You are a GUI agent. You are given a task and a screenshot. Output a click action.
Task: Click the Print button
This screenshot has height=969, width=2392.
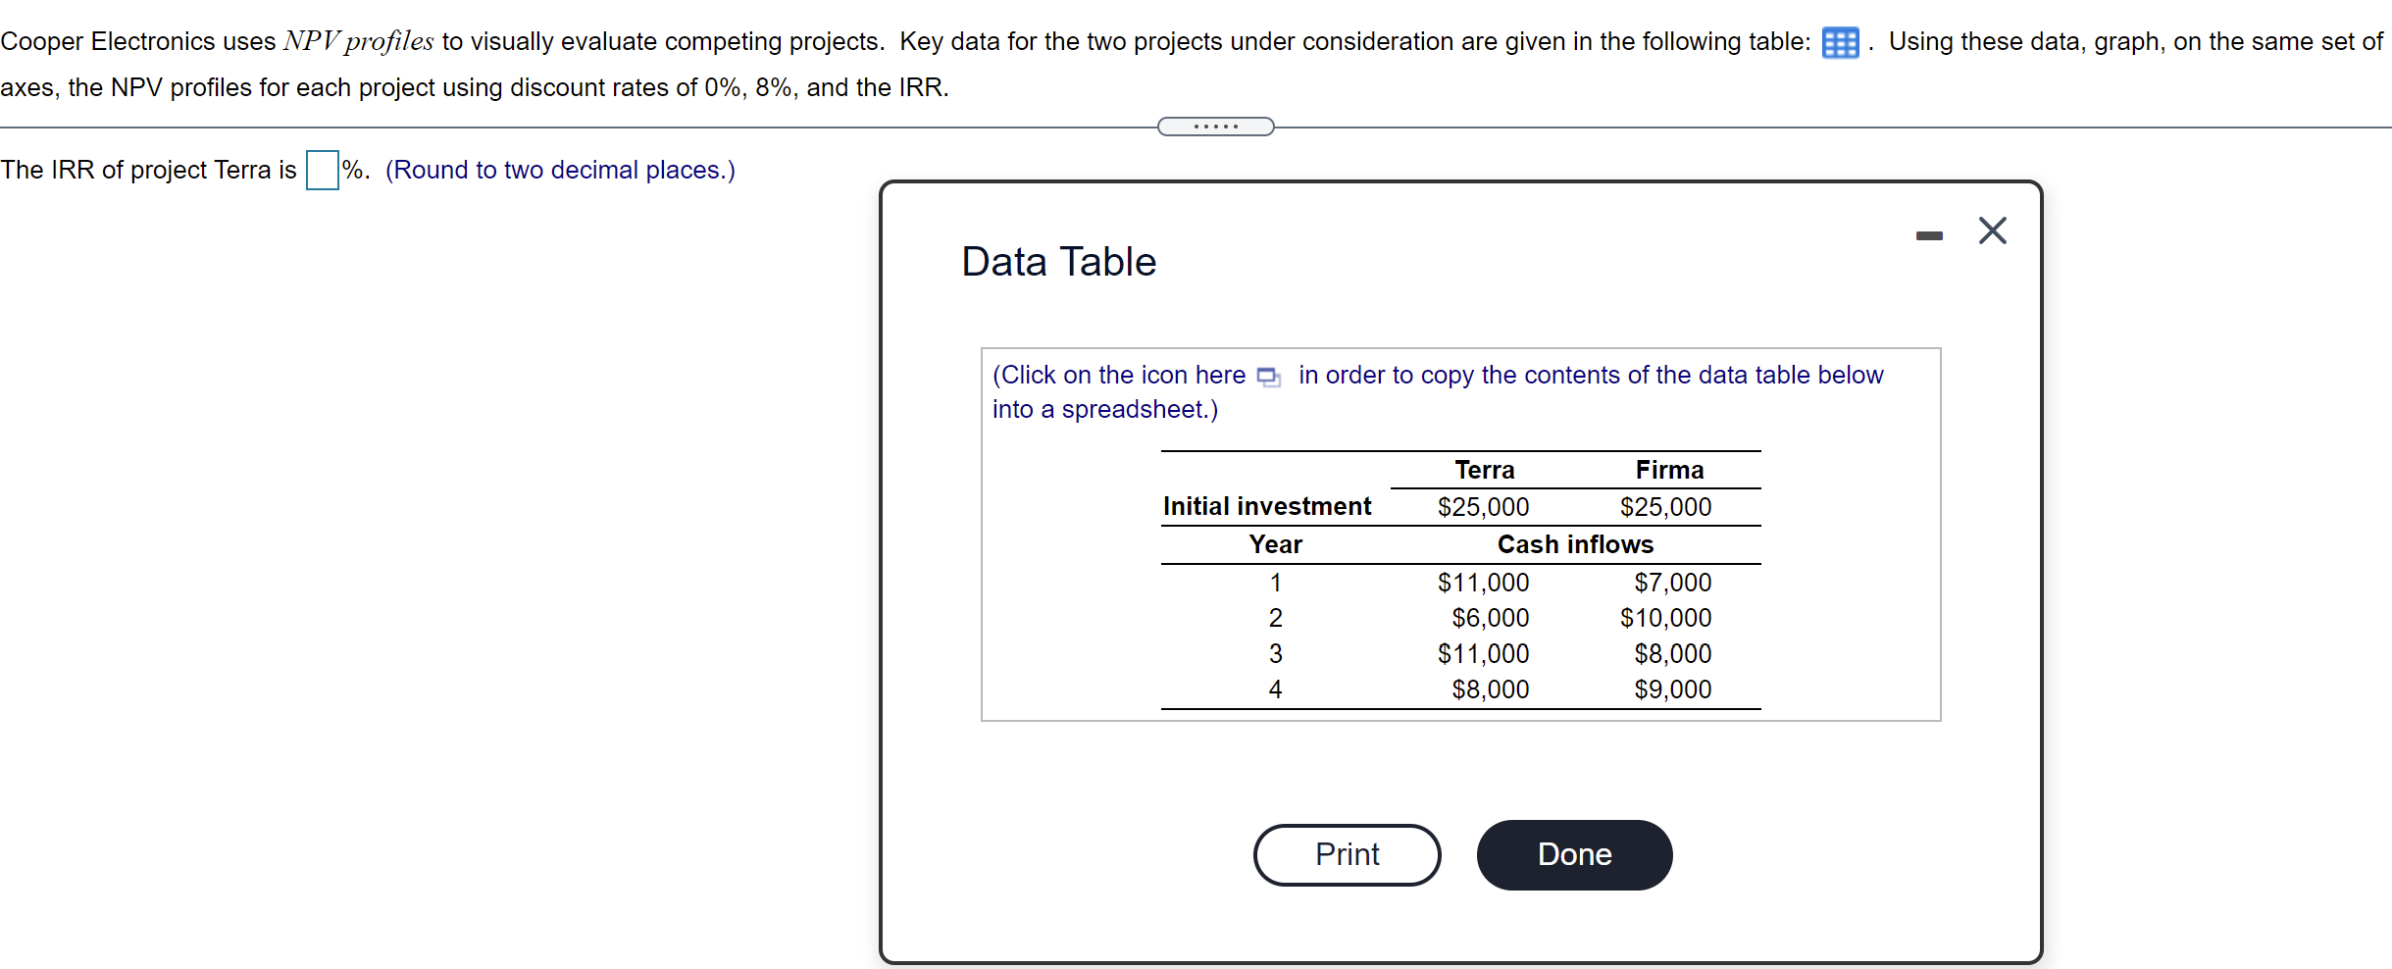coord(1347,853)
